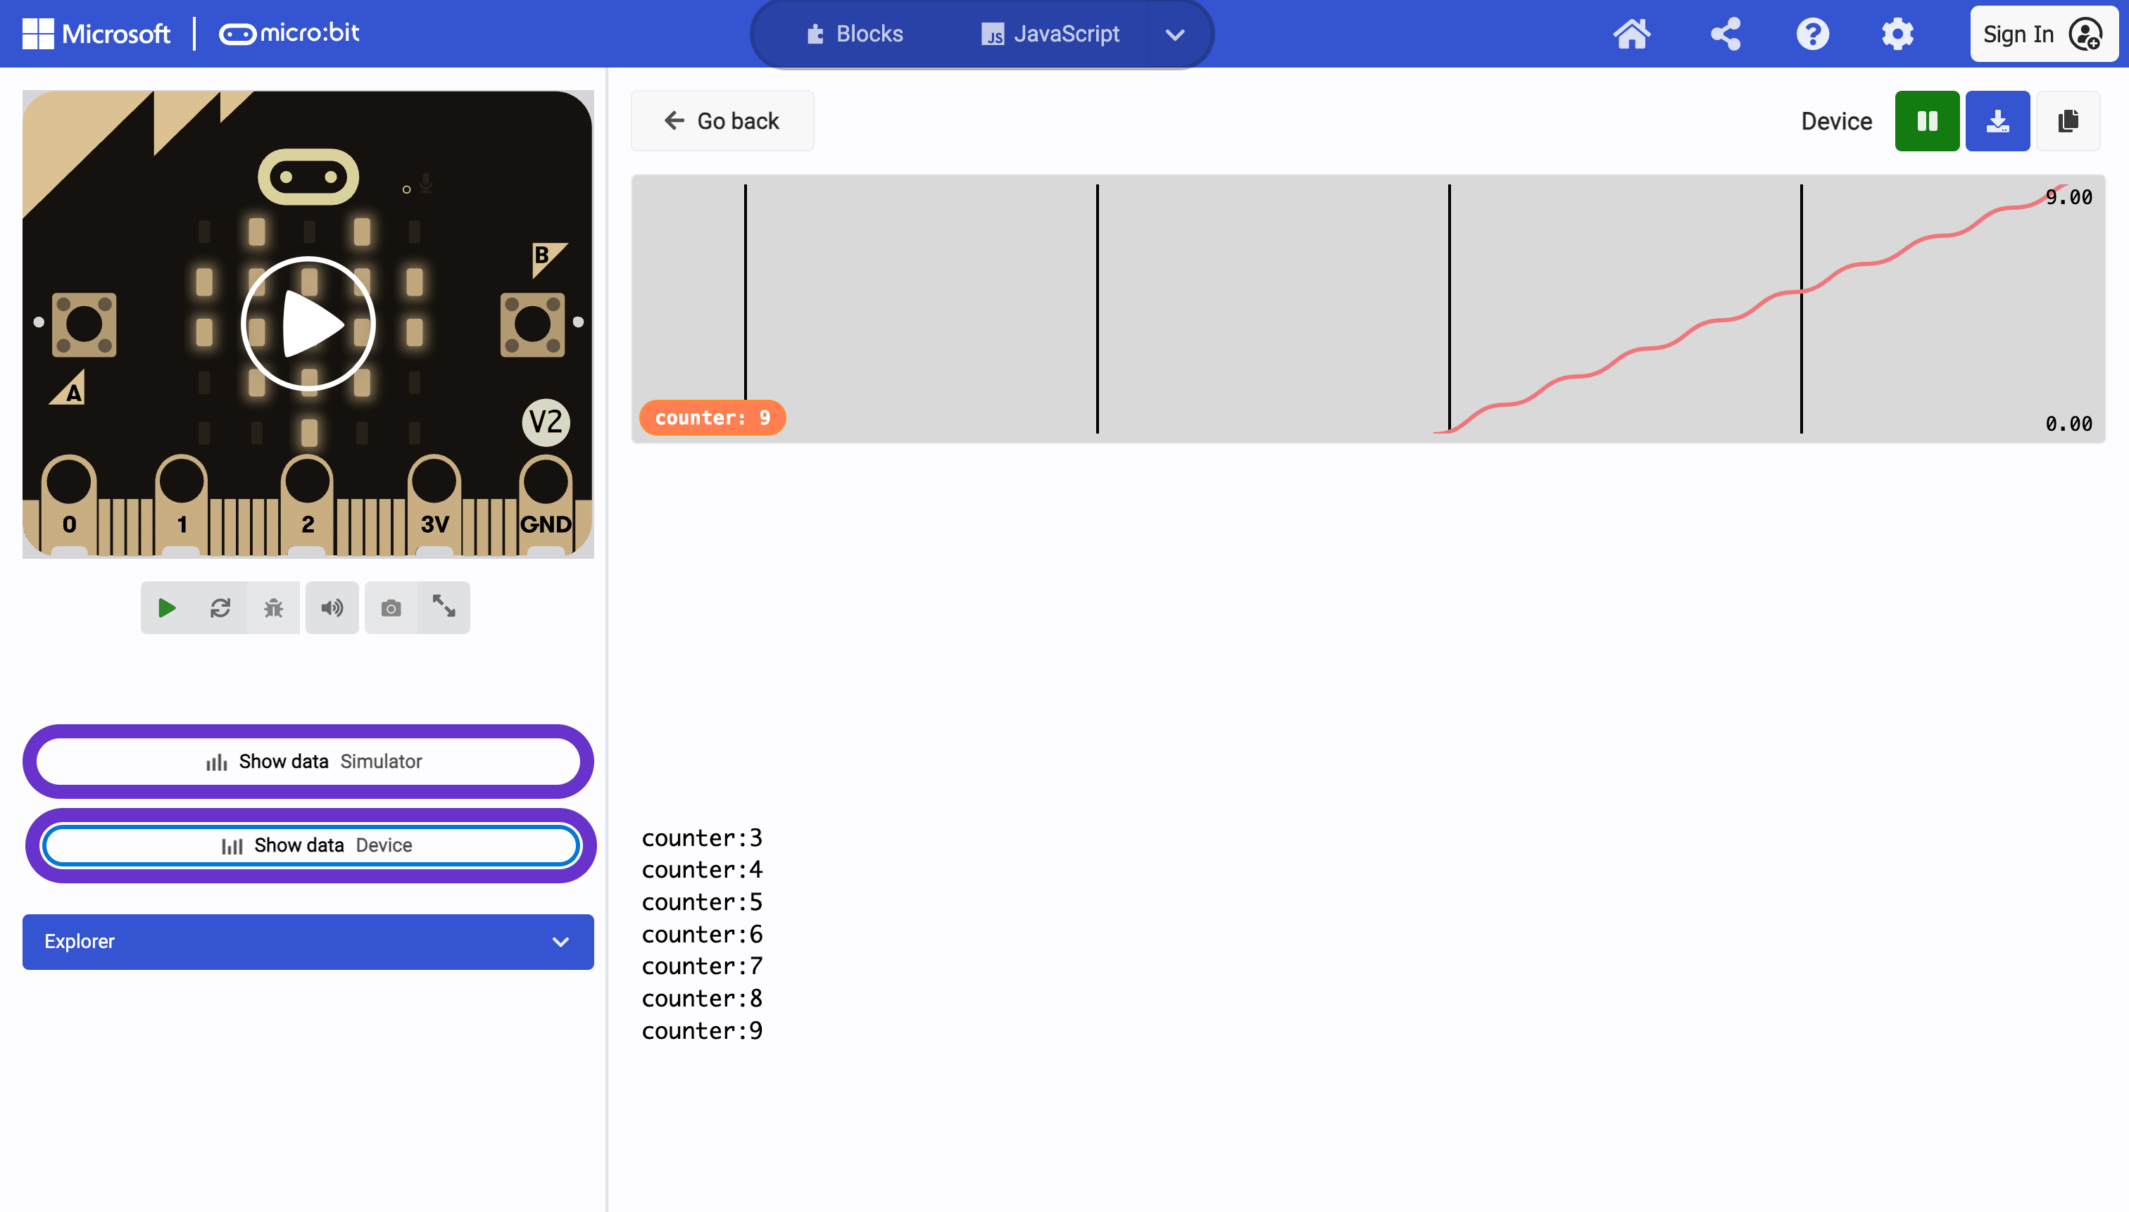
Task: Click the 0.00 minimum value on chart
Action: tap(2068, 424)
